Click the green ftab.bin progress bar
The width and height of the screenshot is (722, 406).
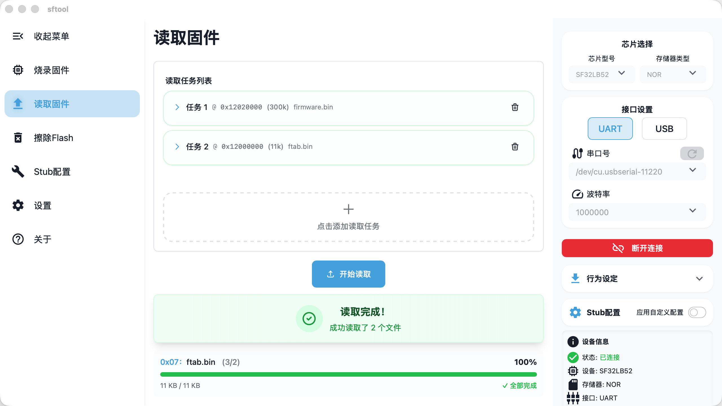tap(348, 374)
